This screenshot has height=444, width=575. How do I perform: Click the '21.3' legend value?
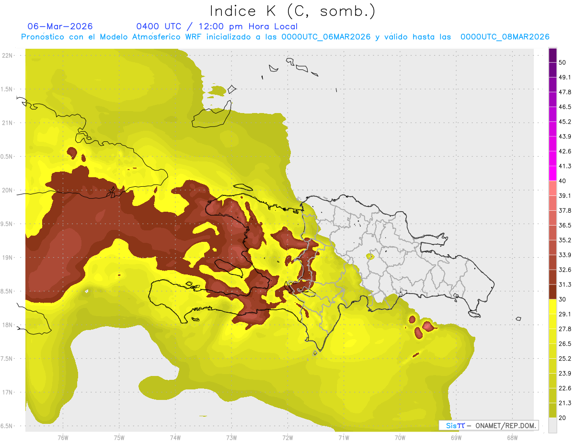[564, 403]
